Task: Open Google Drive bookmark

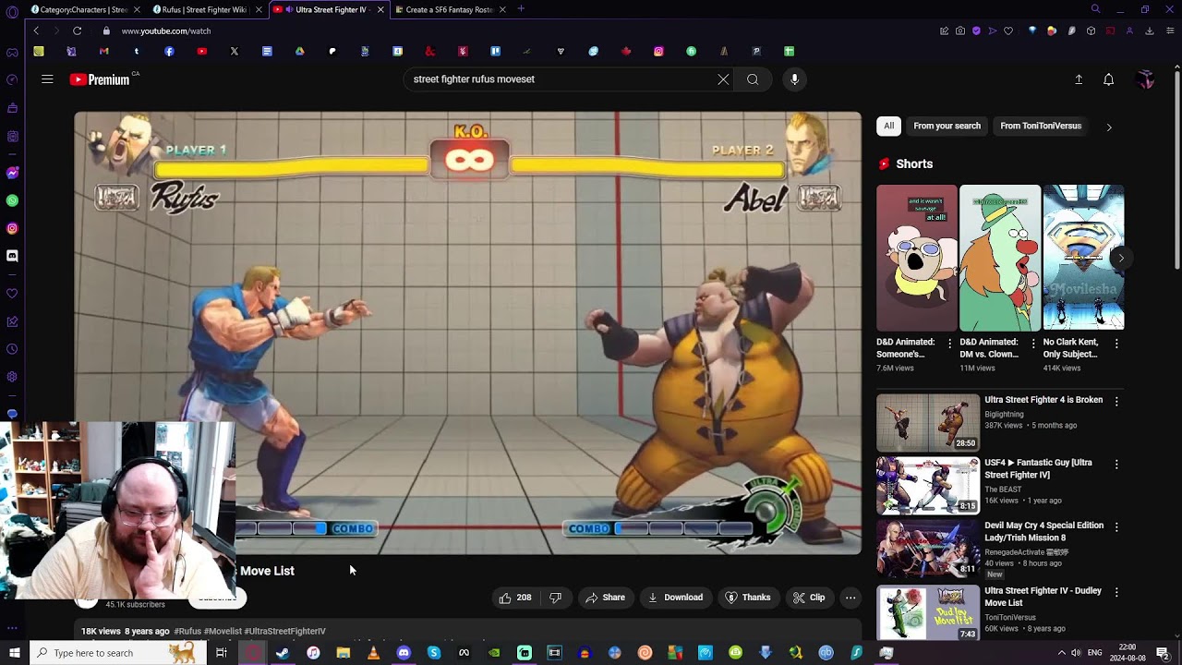Action: 299,52
